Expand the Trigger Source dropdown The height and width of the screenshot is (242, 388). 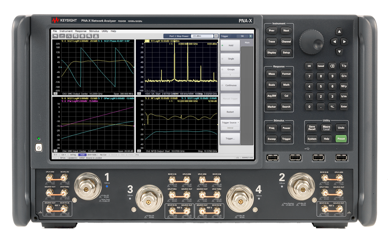230,123
